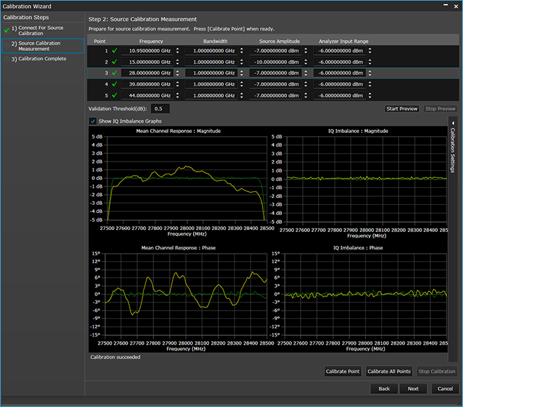Click the checkmark beside Connect For Source Calibration
543x407 pixels.
click(x=6, y=30)
